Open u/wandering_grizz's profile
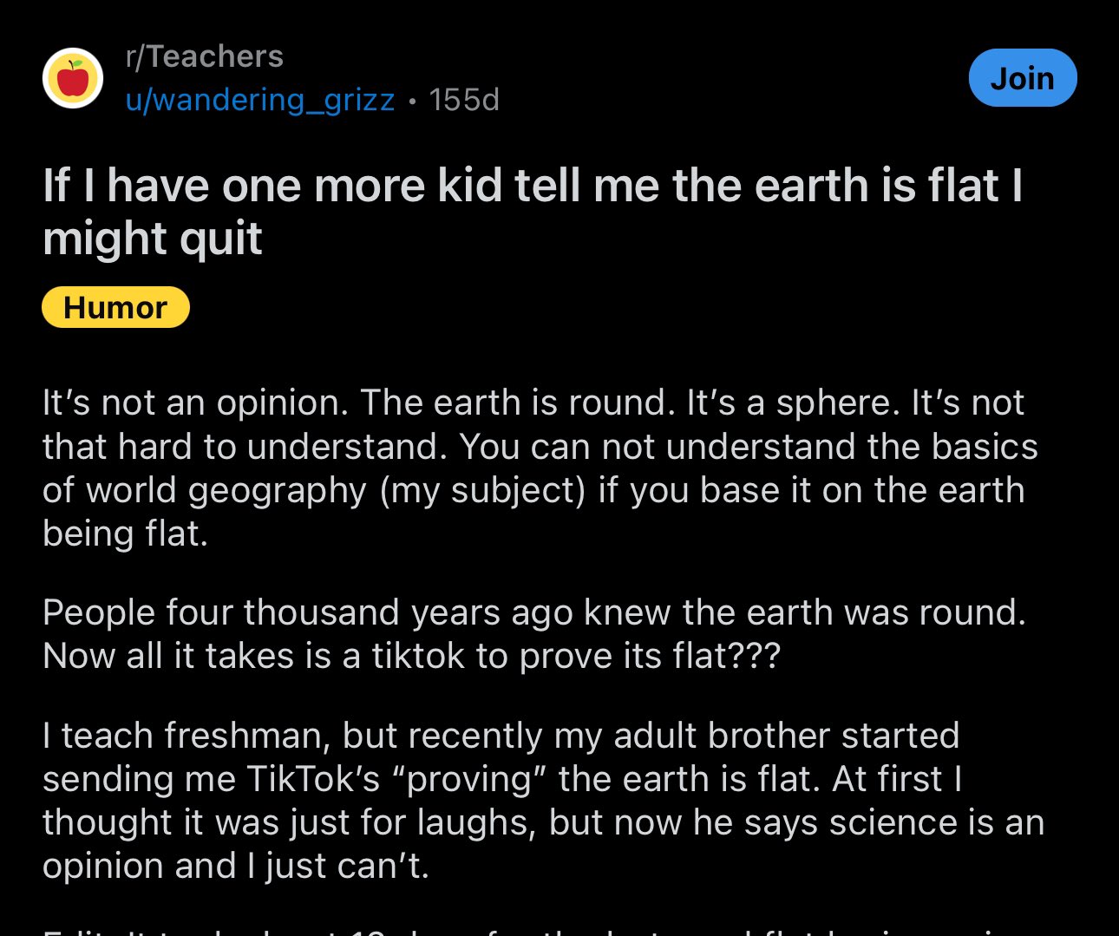1119x936 pixels. (260, 100)
